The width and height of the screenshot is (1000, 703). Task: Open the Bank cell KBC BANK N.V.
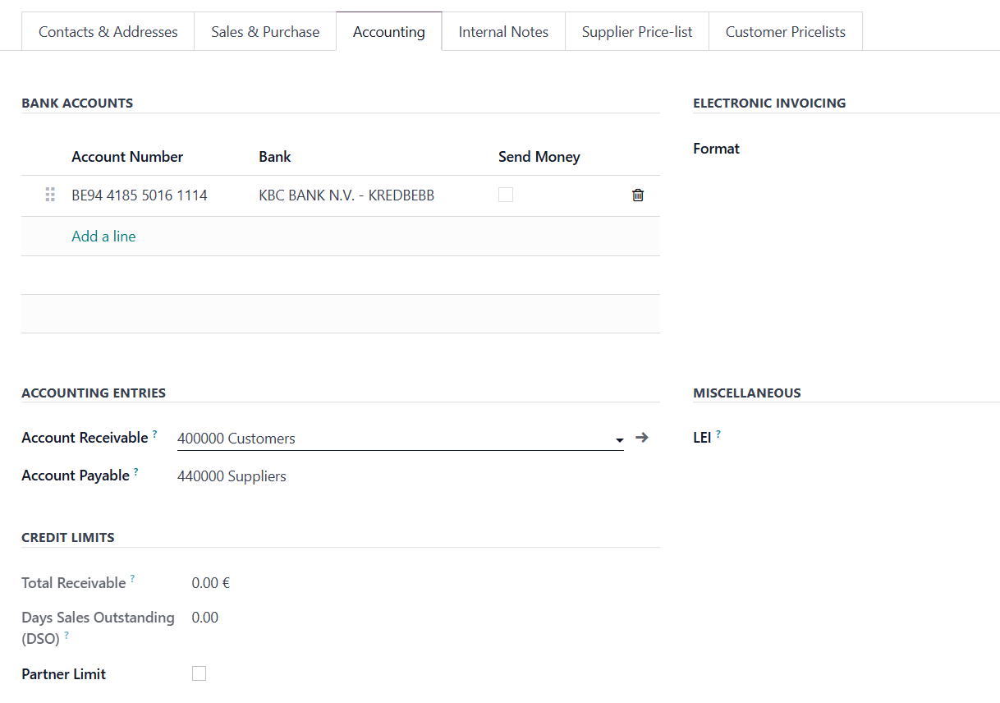click(346, 195)
